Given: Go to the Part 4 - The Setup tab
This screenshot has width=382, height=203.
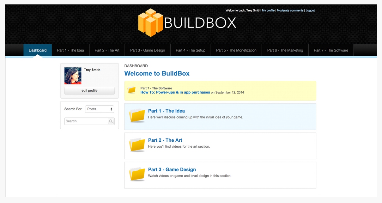Looking at the screenshot, I should tap(191, 50).
